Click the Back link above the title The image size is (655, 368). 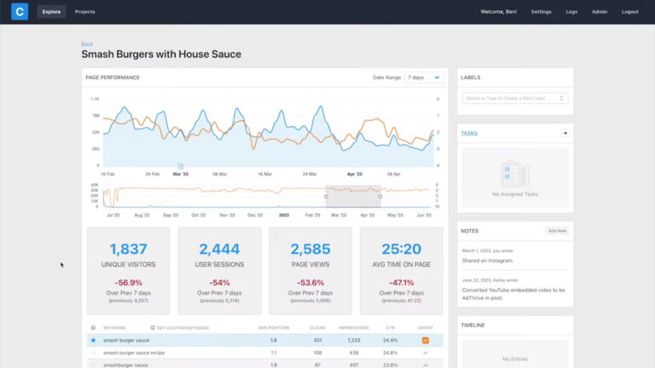tap(87, 43)
